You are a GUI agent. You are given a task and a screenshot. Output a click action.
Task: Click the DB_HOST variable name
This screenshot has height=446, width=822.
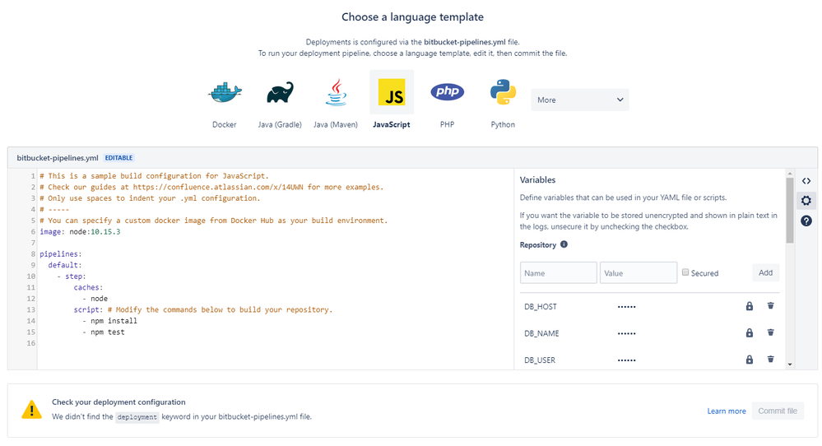click(541, 307)
